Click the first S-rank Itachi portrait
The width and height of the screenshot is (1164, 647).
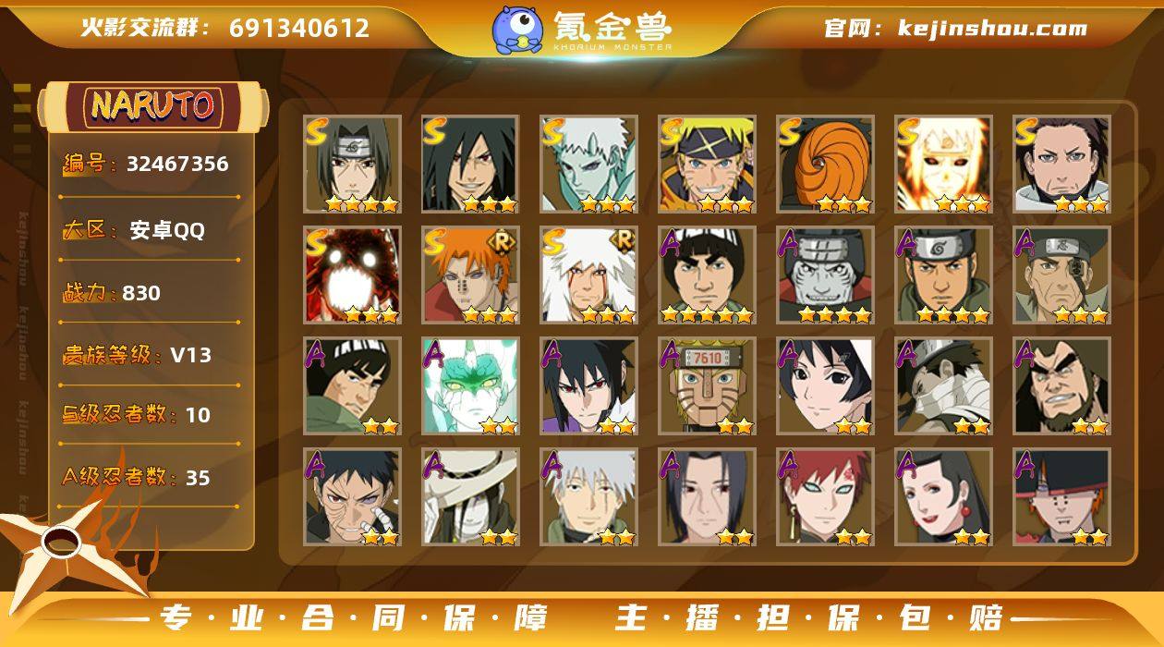pos(352,164)
